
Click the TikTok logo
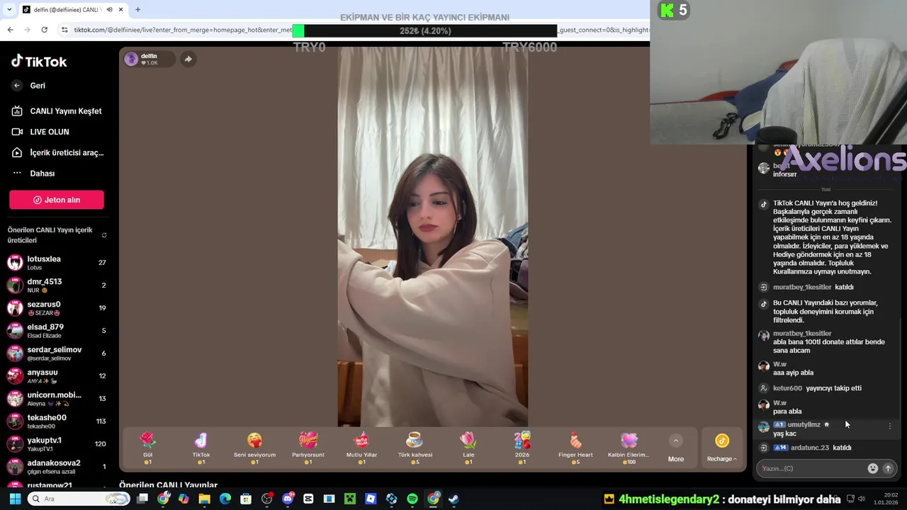point(39,62)
